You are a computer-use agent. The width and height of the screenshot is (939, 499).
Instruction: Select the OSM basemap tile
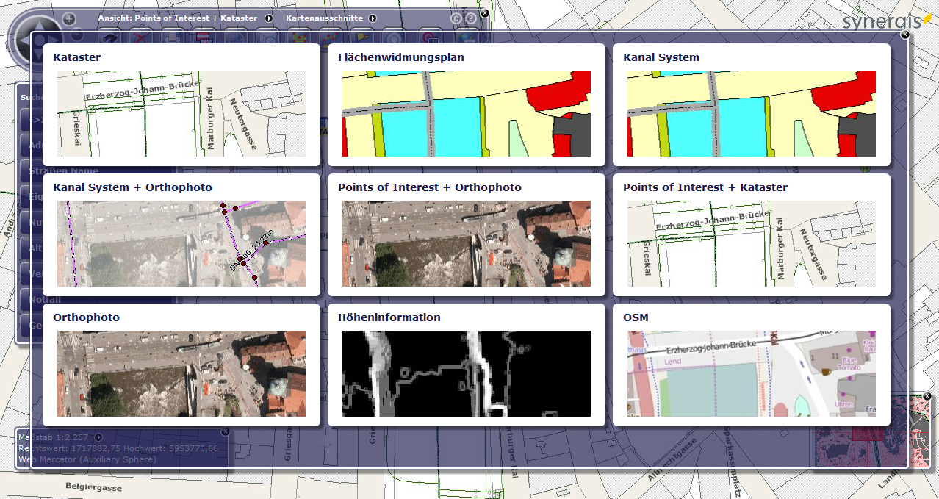752,365
